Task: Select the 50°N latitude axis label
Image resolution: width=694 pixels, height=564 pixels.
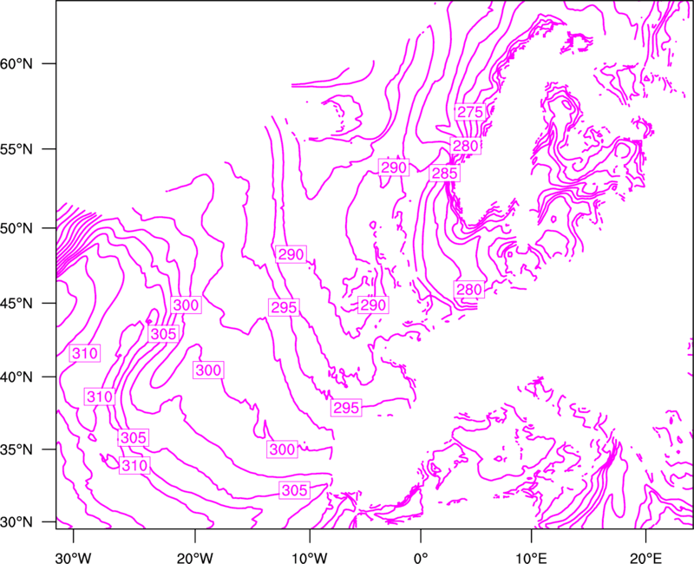Action: tap(16, 228)
